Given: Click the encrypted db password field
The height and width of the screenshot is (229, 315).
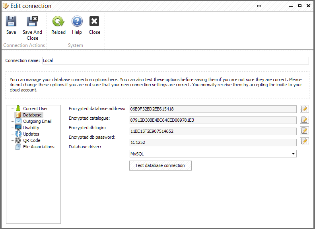Looking at the screenshot, I should click(213, 142).
